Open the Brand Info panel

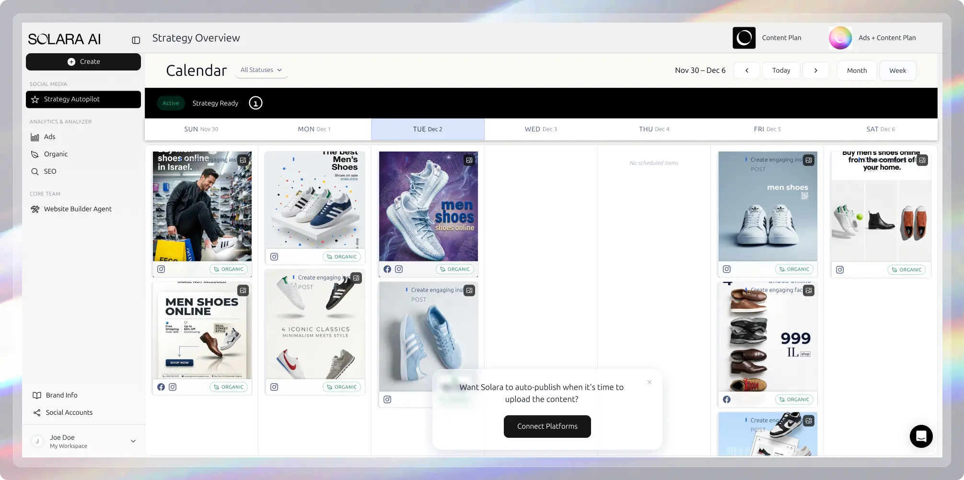(61, 395)
